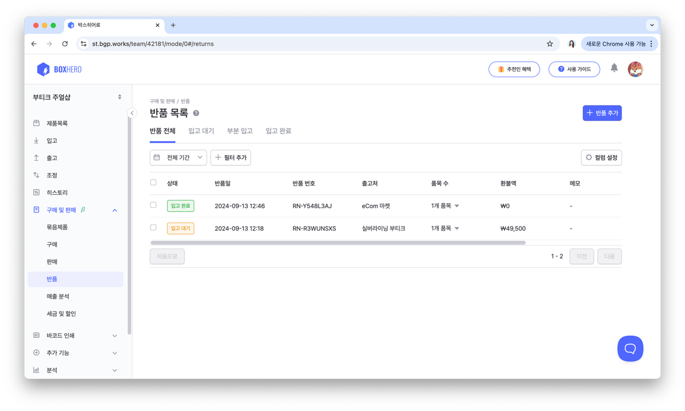
Task: Open the chat support bubble
Action: (x=630, y=348)
